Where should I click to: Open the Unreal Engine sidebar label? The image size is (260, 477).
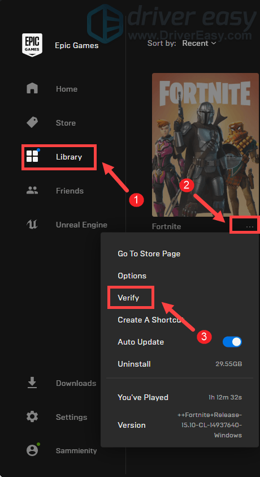tap(81, 225)
